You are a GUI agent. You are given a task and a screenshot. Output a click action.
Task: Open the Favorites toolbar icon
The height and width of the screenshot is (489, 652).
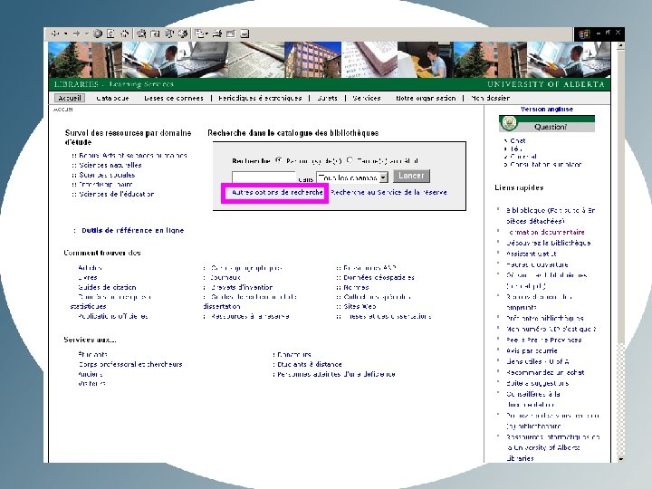(155, 34)
